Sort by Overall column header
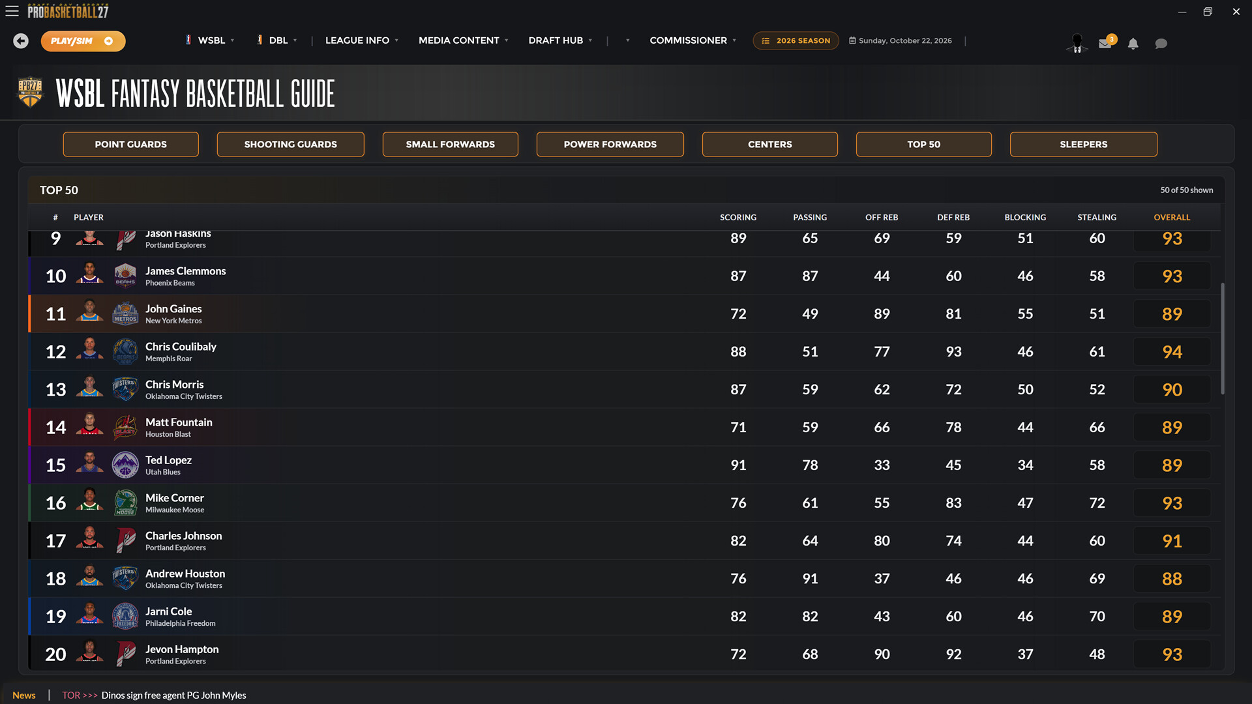The width and height of the screenshot is (1252, 704). 1172,217
